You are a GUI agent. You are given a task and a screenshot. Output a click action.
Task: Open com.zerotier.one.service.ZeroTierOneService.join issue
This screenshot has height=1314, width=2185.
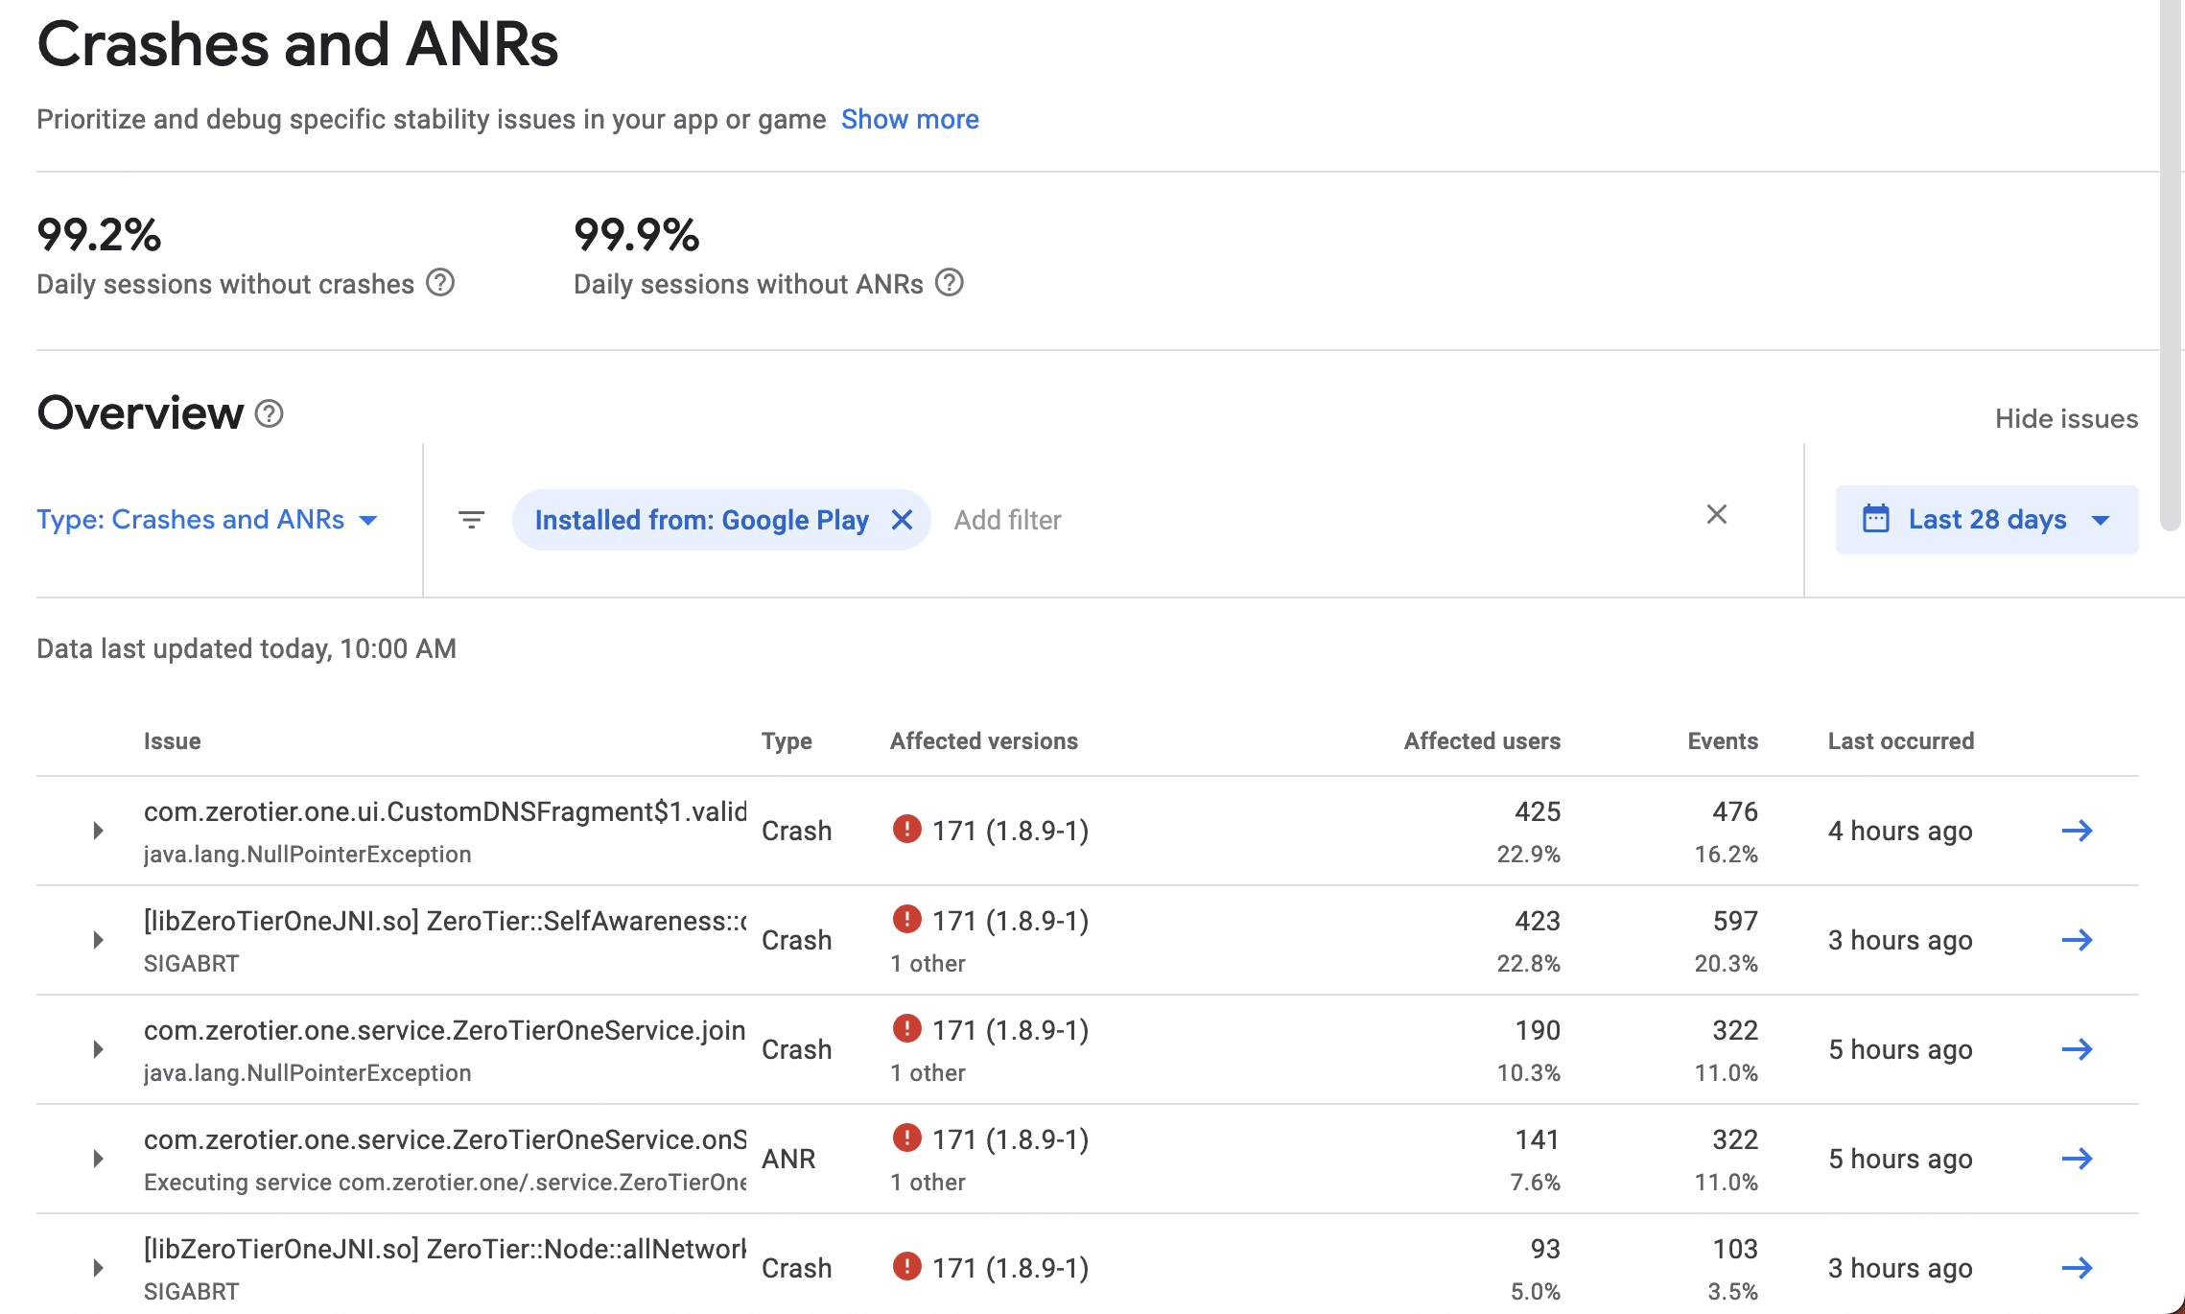(445, 1030)
